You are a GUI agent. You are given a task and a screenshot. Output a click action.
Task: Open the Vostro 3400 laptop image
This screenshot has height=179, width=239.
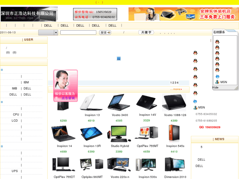point(119,102)
